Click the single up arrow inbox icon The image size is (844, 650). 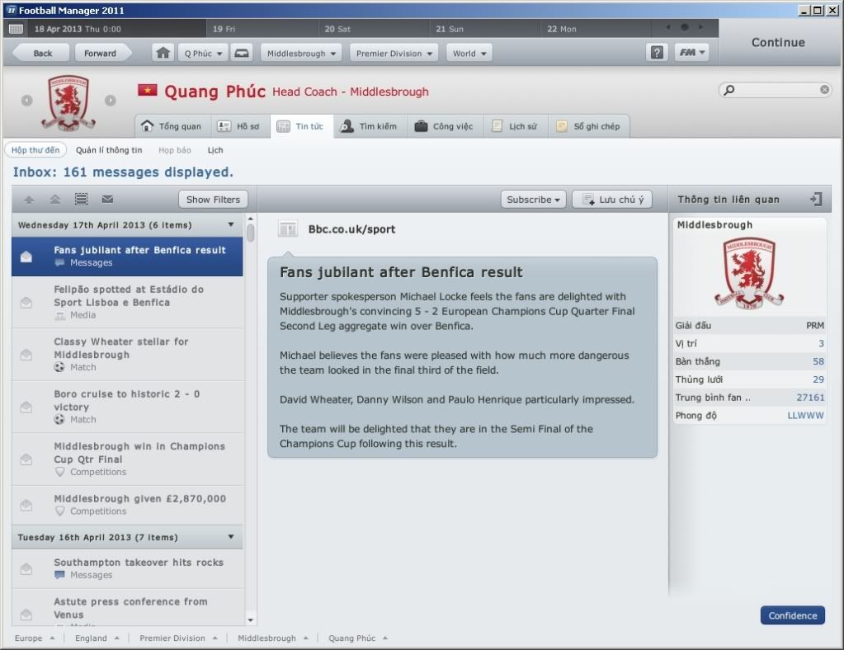pyautogui.click(x=29, y=200)
